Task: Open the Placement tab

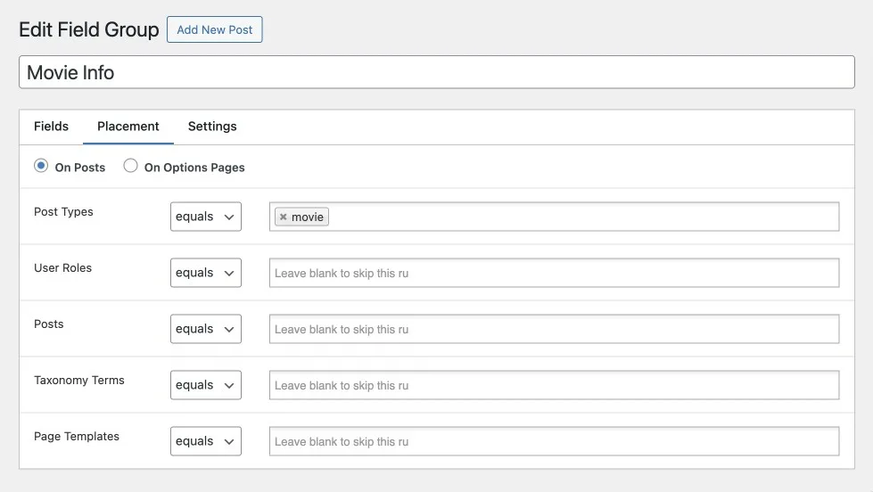Action: [128, 127]
